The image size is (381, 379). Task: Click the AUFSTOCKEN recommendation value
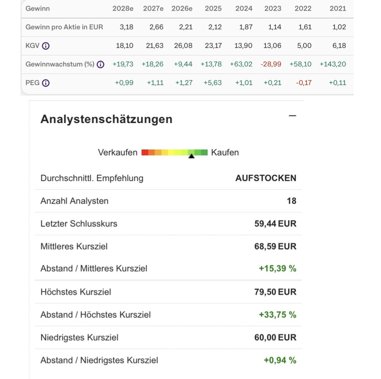click(x=265, y=178)
